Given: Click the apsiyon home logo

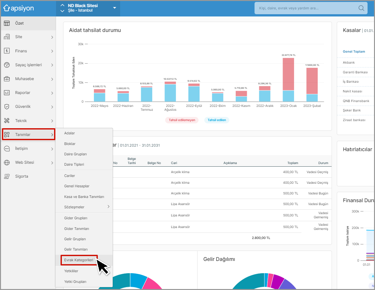Looking at the screenshot, I should point(18,8).
